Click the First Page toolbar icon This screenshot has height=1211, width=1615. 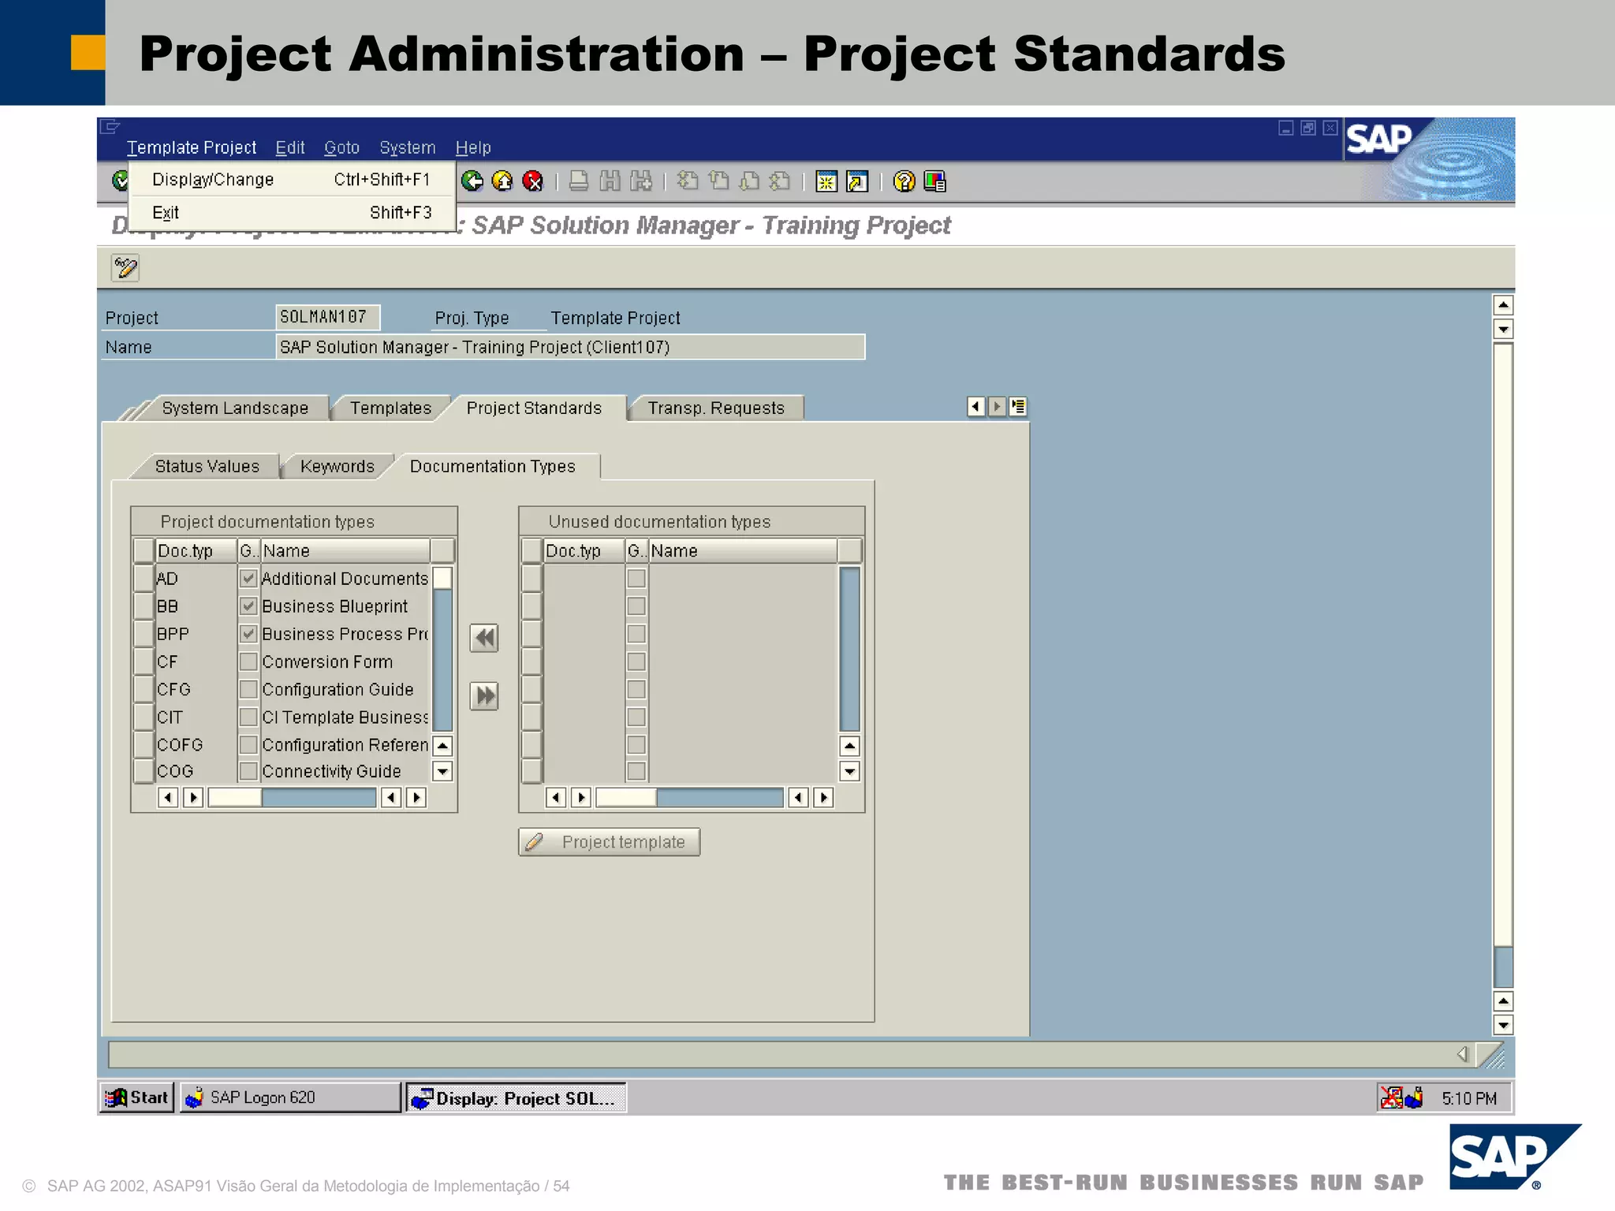(x=688, y=182)
